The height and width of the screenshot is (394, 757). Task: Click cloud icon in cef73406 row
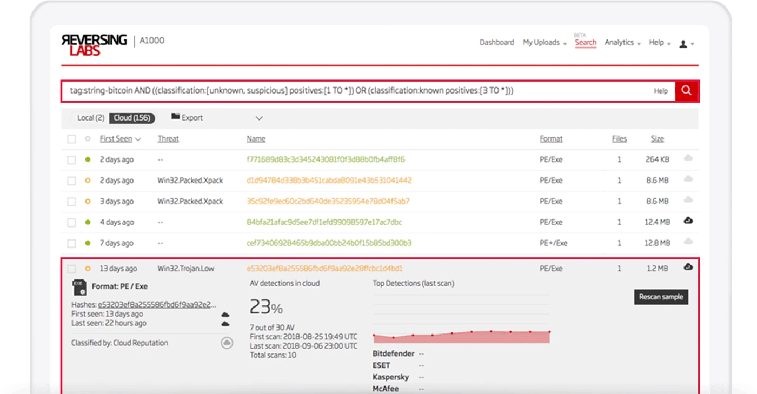pos(688,242)
